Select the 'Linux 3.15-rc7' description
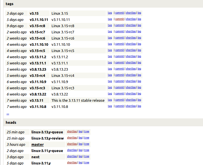The height and width of the screenshot is (165, 203). click(x=63, y=32)
